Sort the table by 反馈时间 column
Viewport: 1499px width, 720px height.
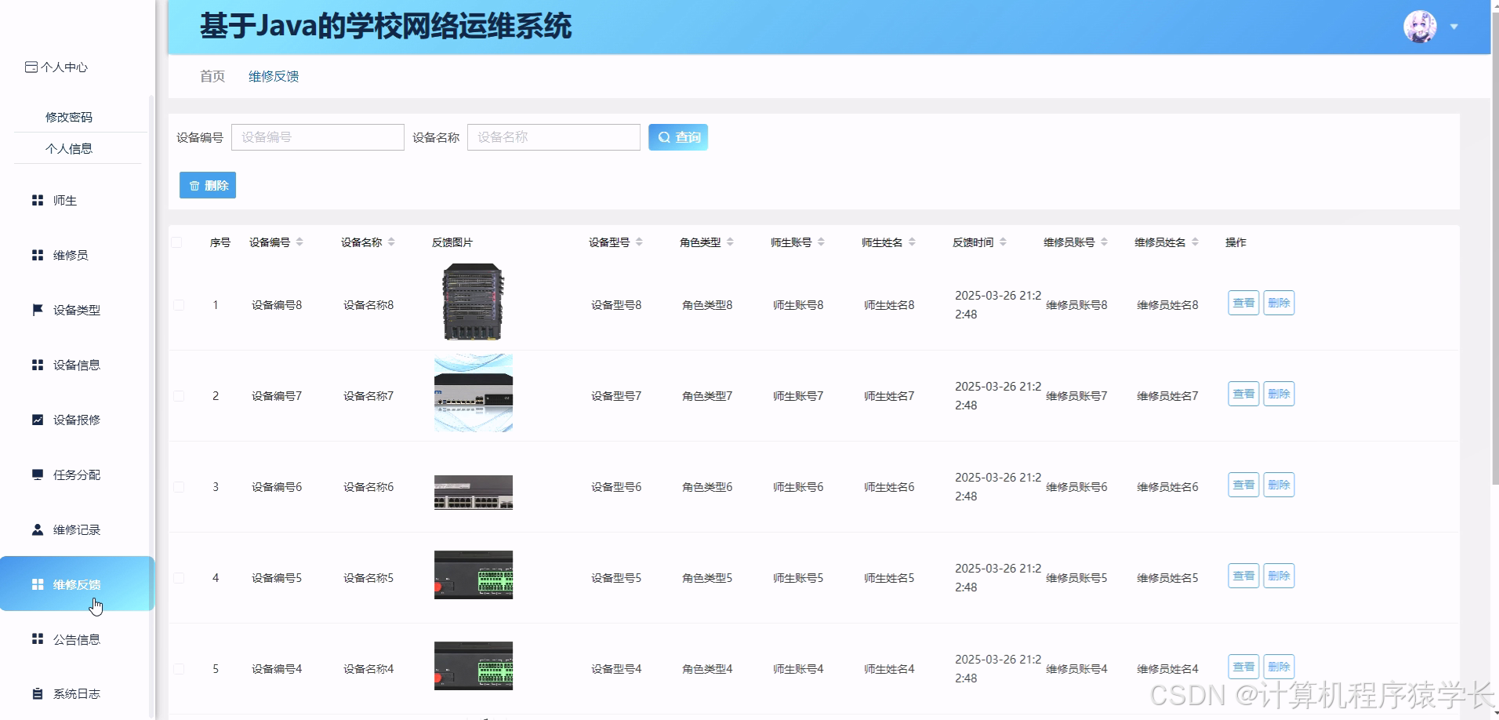click(1004, 242)
